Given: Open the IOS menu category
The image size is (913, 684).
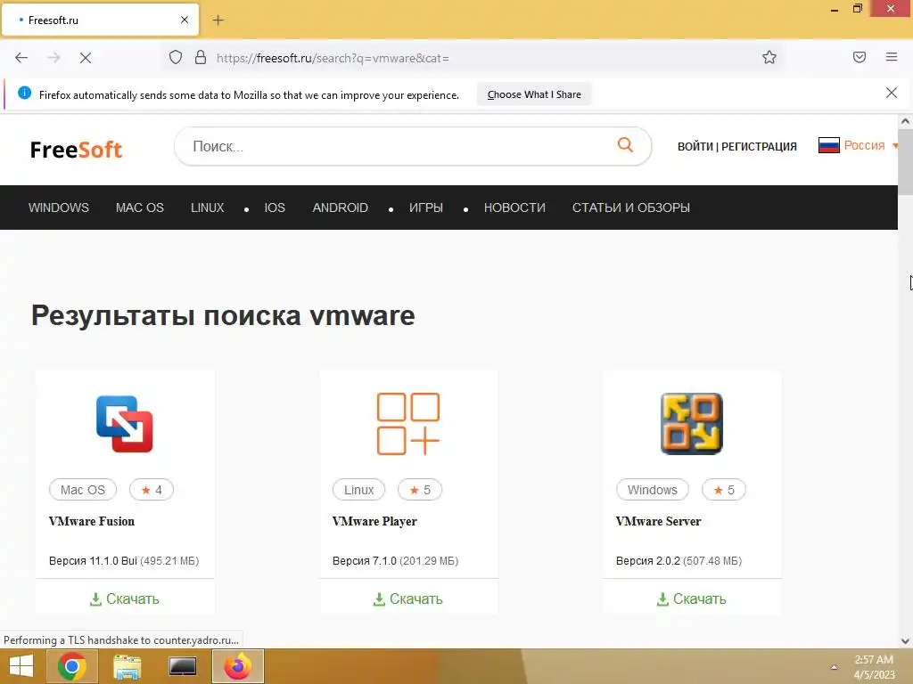Looking at the screenshot, I should tap(275, 208).
